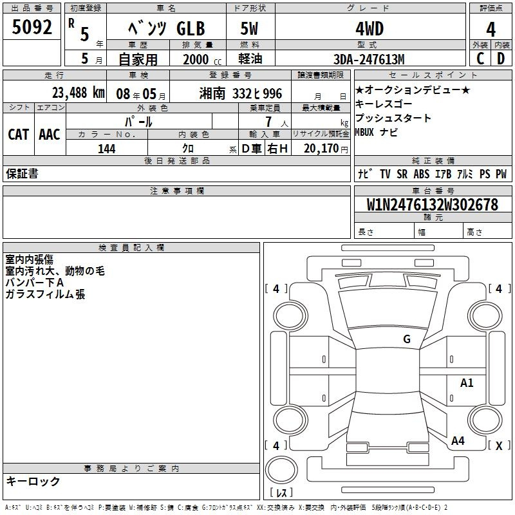The height and width of the screenshot is (515, 515).
Task: Click the ベンツ GLB car name
Action: (167, 29)
